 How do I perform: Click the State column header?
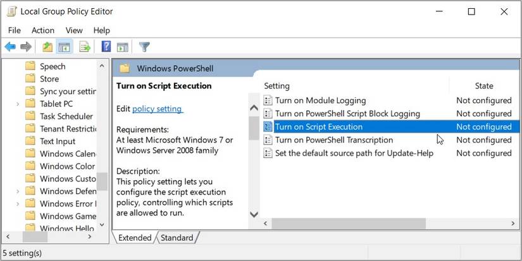pos(484,86)
